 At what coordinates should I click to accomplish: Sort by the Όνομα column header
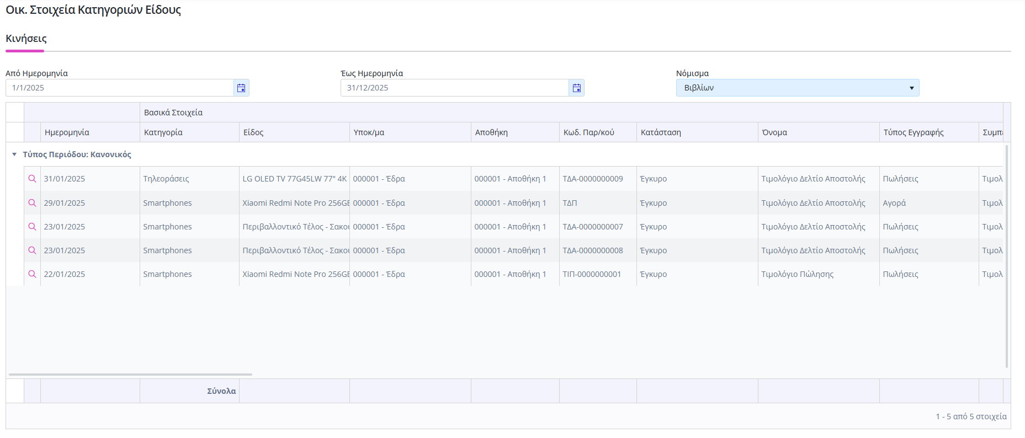[819, 132]
